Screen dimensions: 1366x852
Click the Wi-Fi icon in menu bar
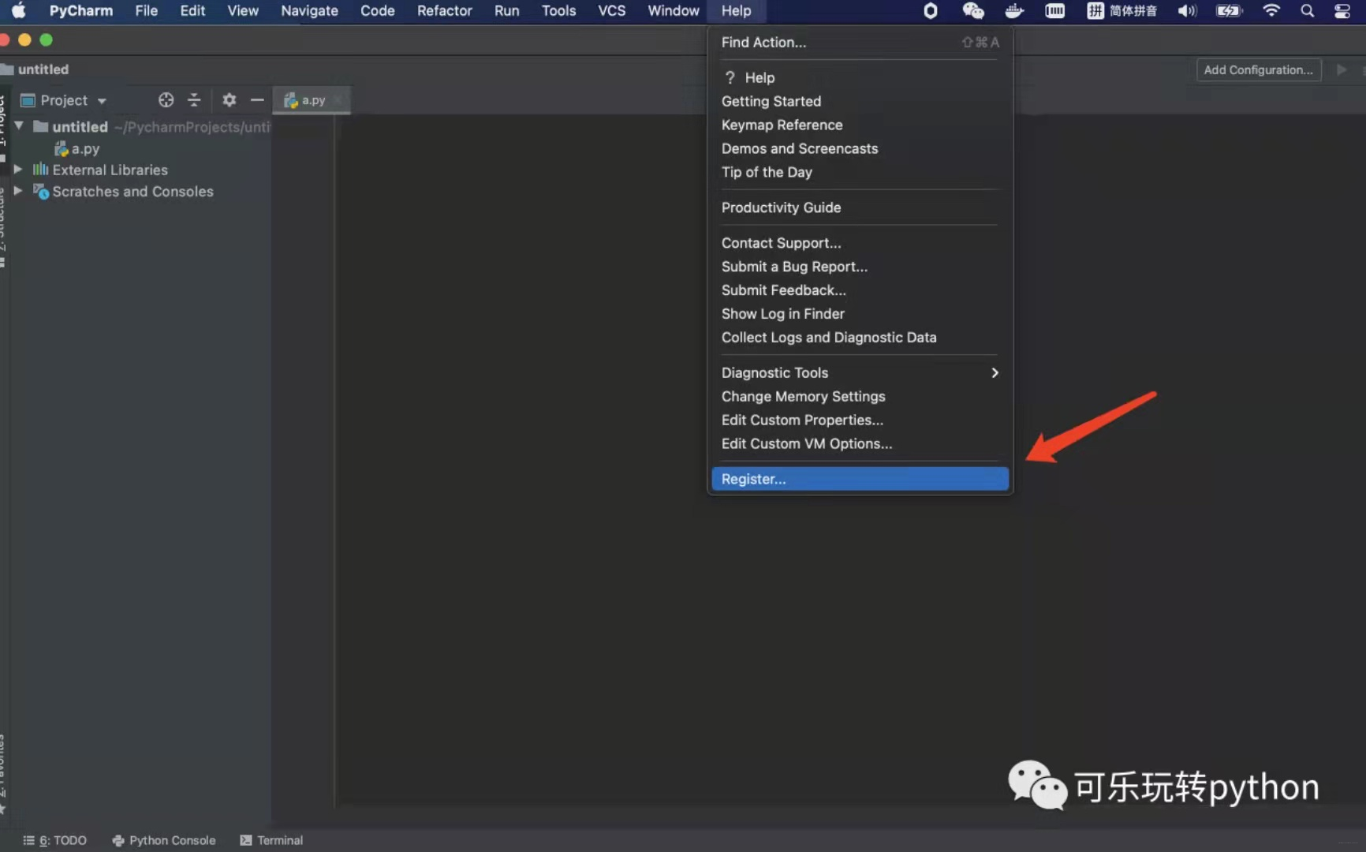click(1271, 11)
